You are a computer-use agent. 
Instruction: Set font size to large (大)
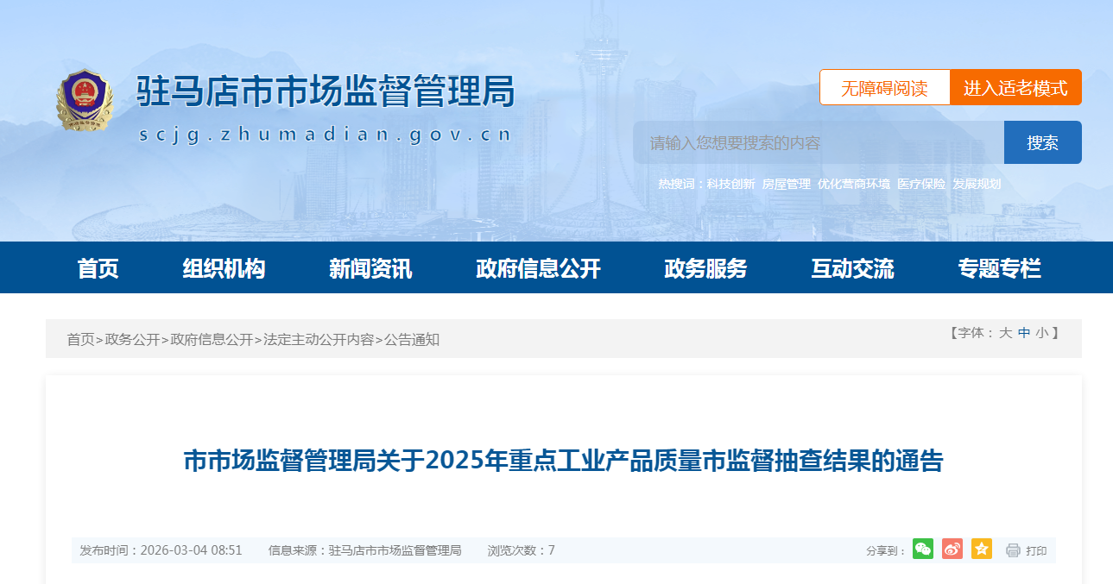point(1005,333)
